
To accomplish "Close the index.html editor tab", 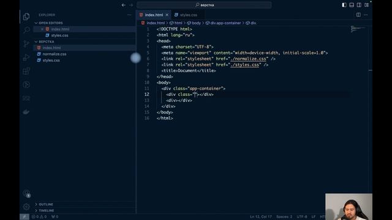I will coord(167,15).
